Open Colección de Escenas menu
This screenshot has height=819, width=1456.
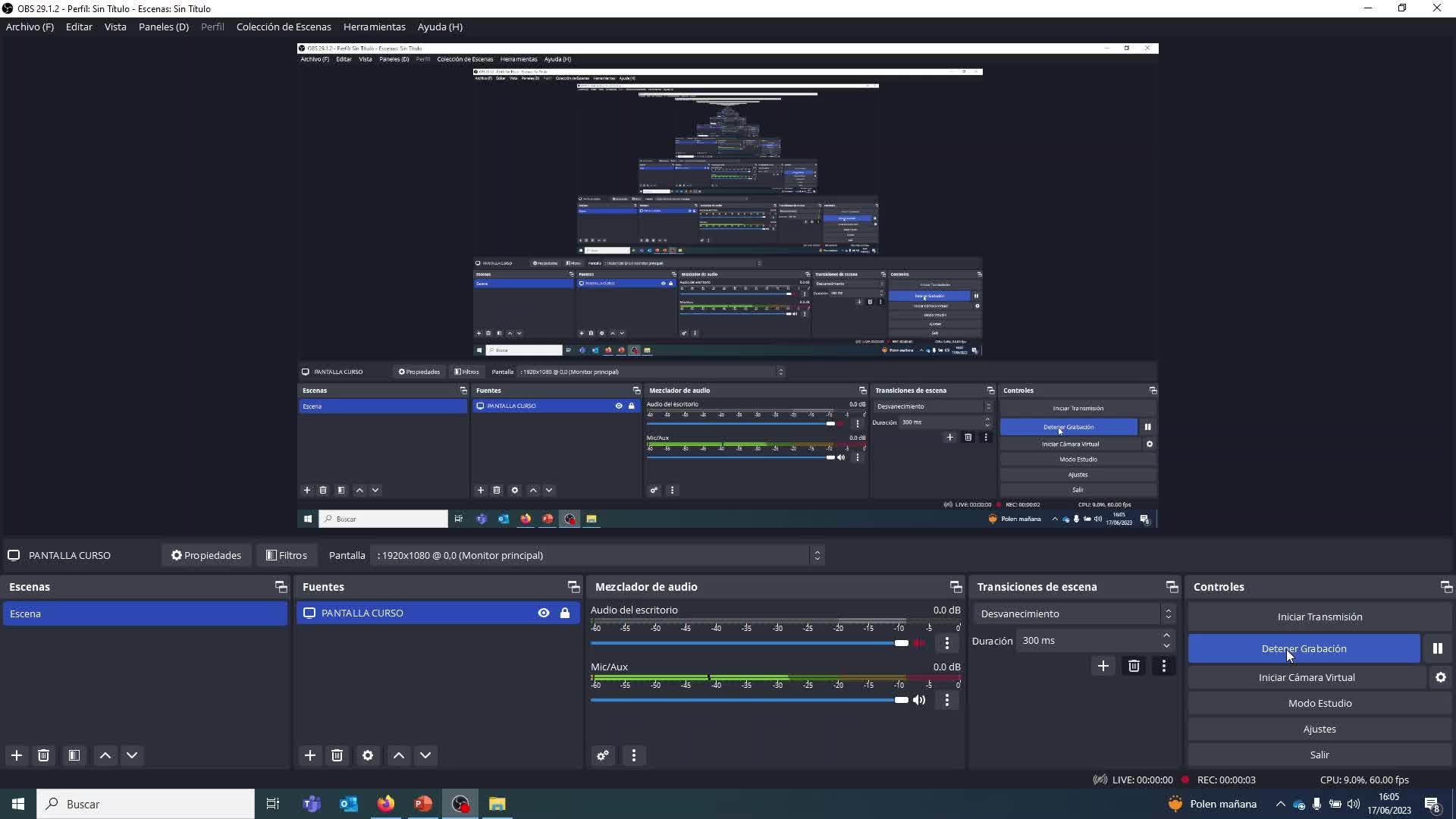pyautogui.click(x=284, y=27)
